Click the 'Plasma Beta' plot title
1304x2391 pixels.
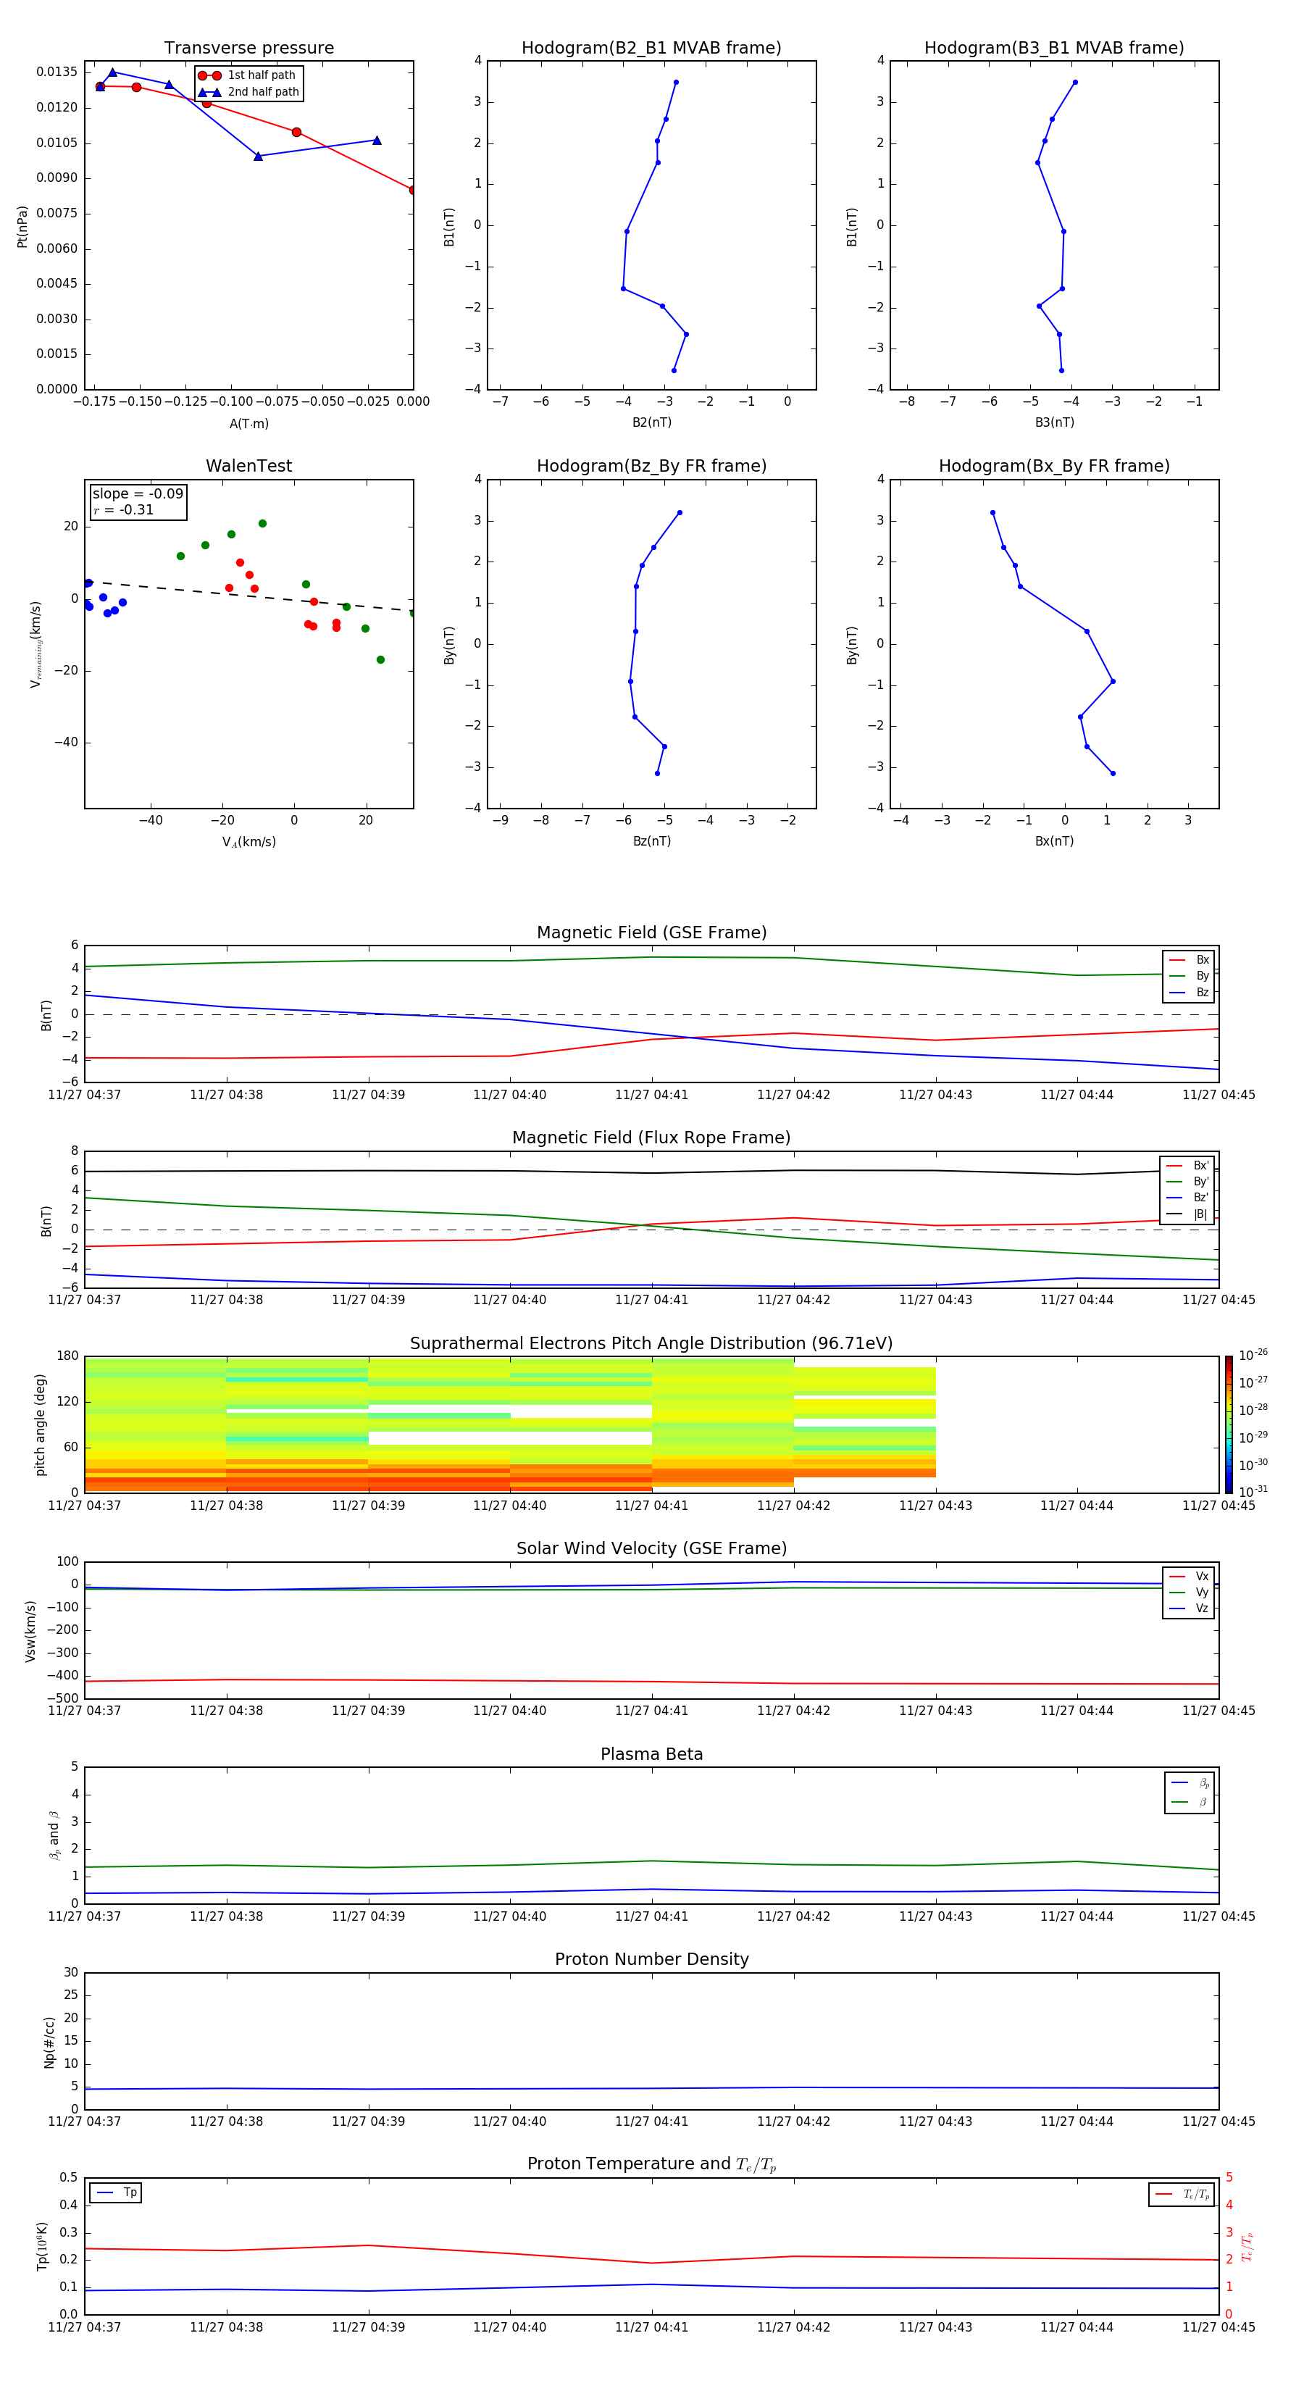click(x=651, y=1754)
